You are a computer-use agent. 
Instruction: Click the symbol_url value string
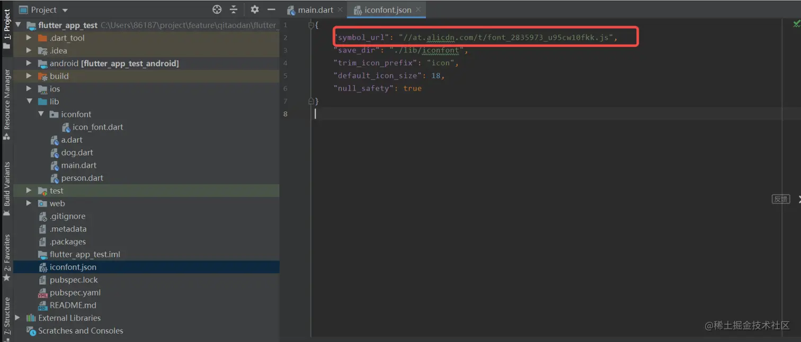[x=506, y=38]
